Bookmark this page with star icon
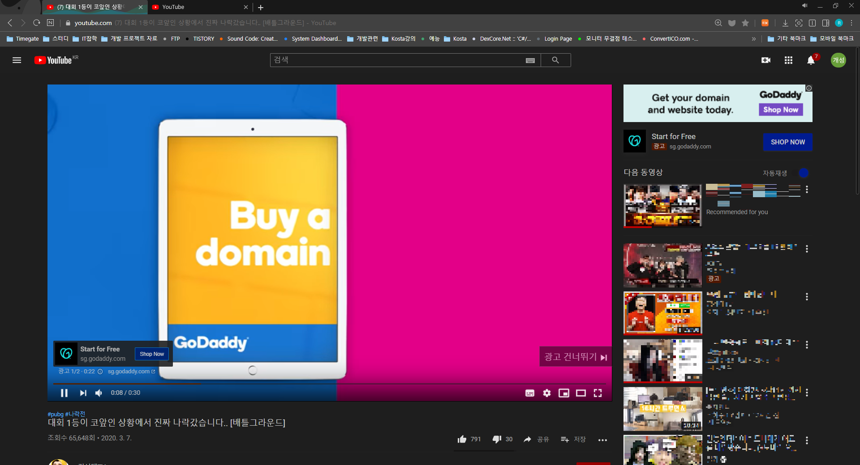 point(745,23)
